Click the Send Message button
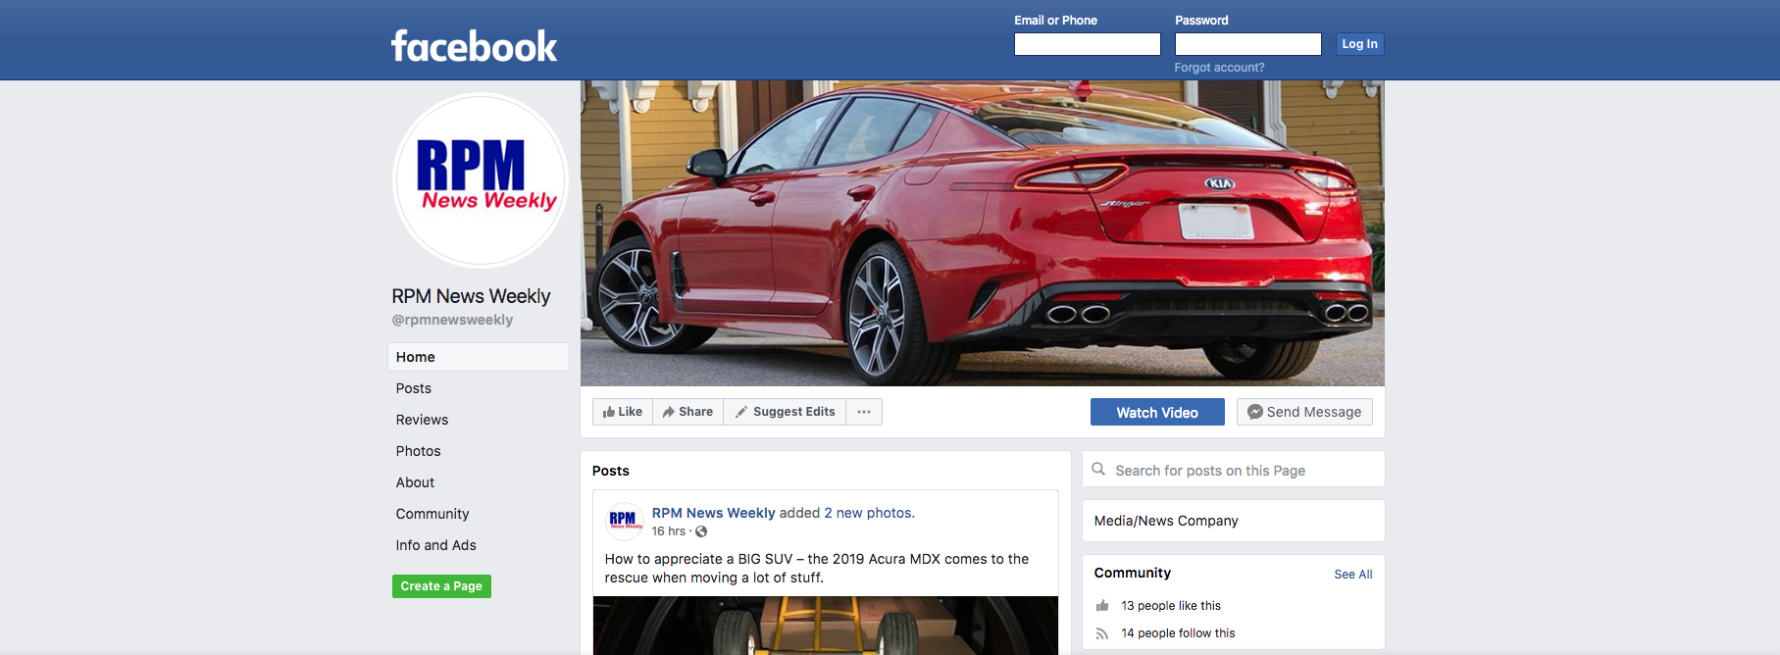1780x655 pixels. pyautogui.click(x=1304, y=412)
